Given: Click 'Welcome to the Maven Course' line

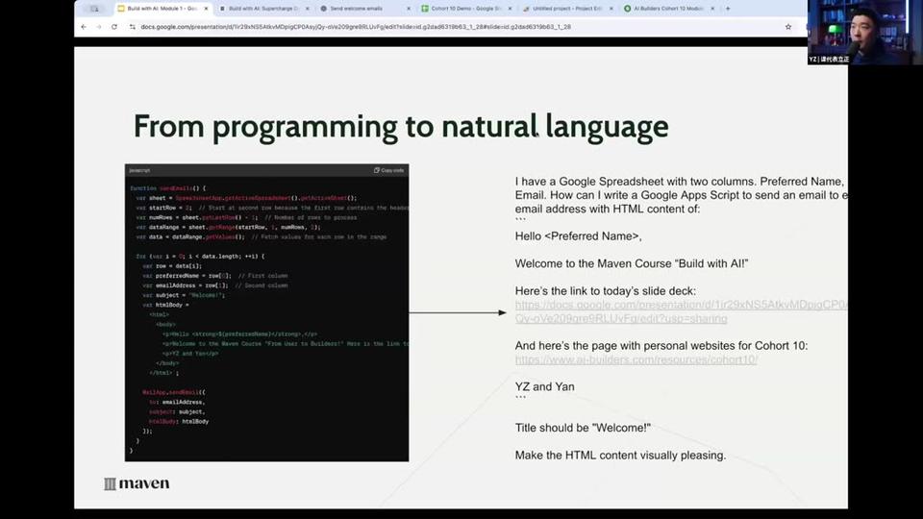Looking at the screenshot, I should click(x=632, y=263).
